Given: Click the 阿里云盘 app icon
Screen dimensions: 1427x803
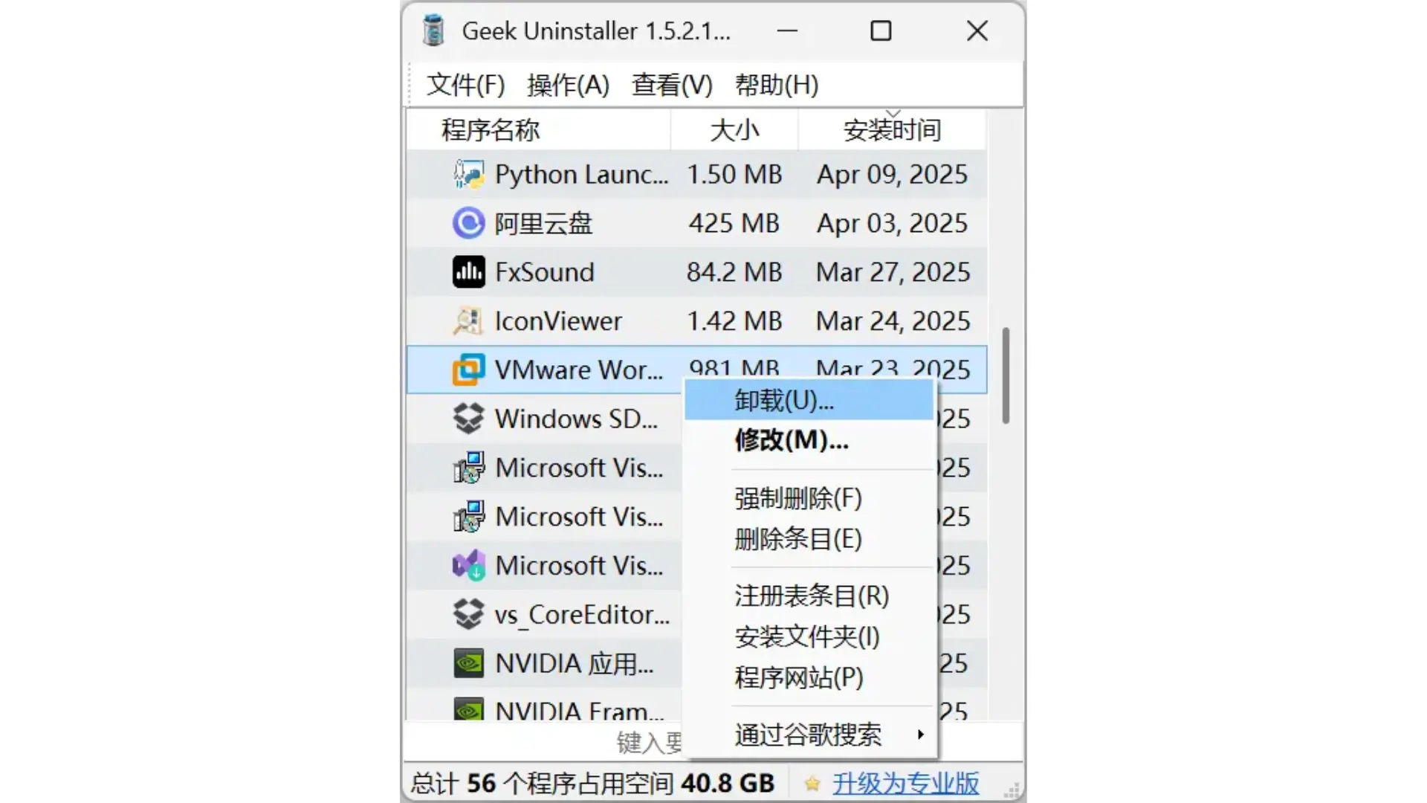Looking at the screenshot, I should coord(468,223).
